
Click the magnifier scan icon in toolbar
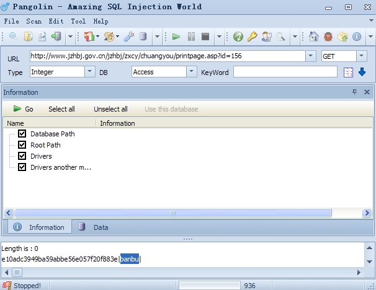pyautogui.click(x=13, y=37)
